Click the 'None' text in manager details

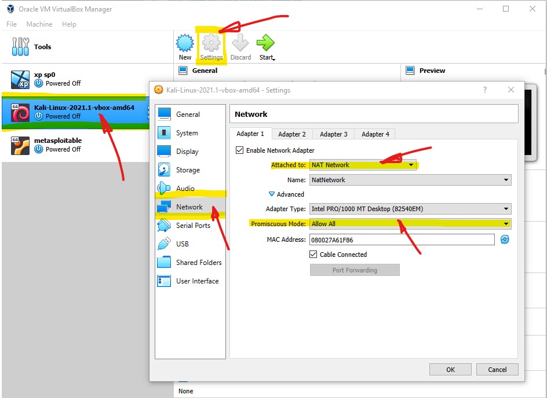coord(185,391)
